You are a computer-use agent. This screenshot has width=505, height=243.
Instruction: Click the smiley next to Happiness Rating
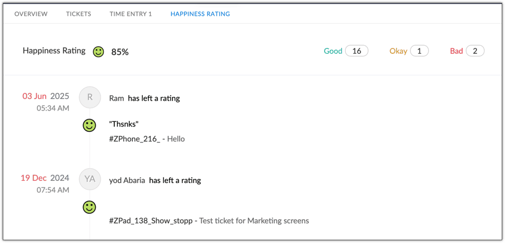[98, 52]
